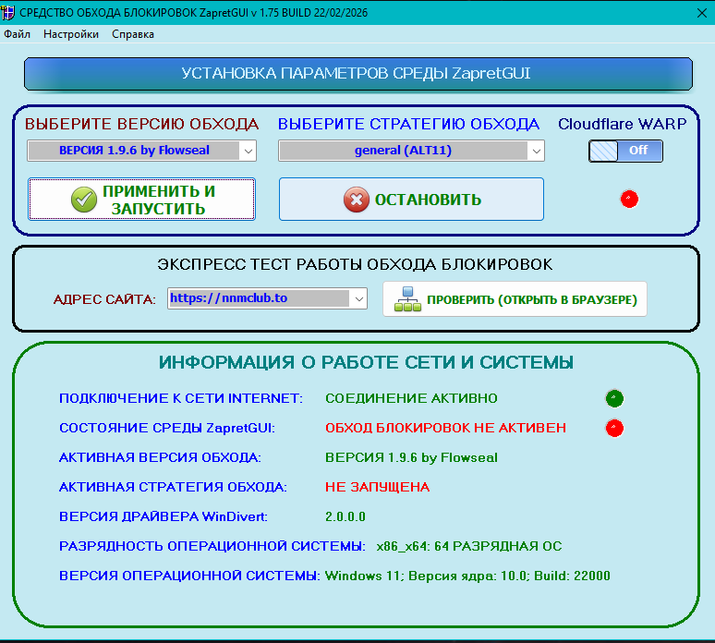Screen dimensions: 715x643
Task: Click green internet connection status indicator
Action: coord(614,398)
